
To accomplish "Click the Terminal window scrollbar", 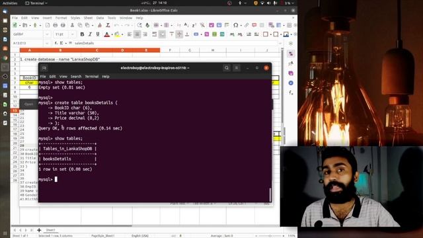I will 270,194.
